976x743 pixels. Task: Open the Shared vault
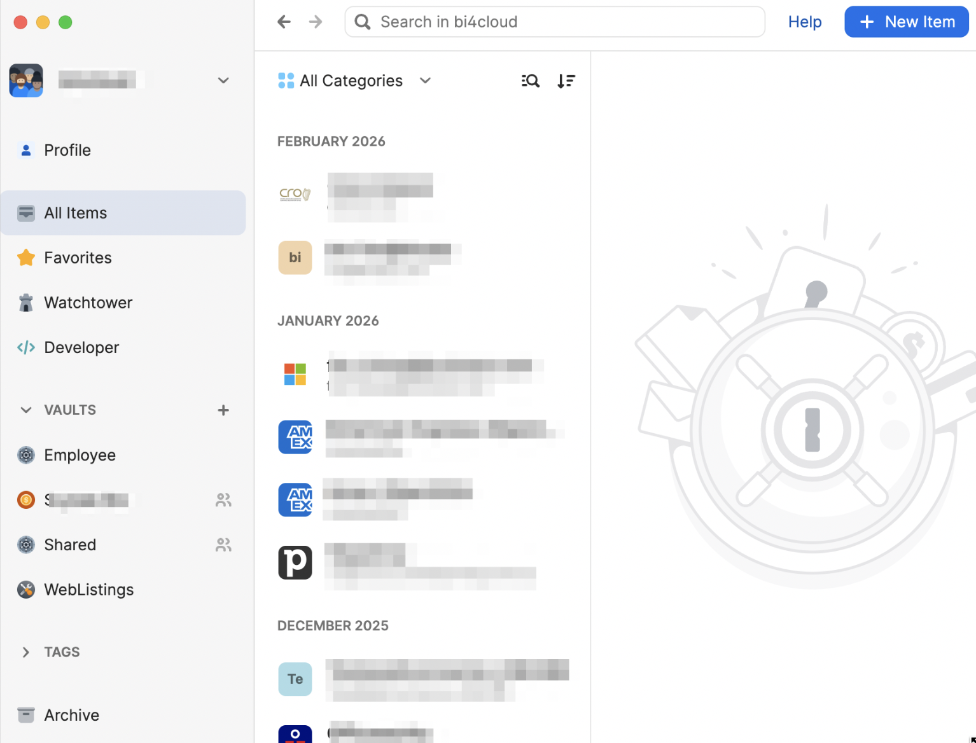point(123,545)
